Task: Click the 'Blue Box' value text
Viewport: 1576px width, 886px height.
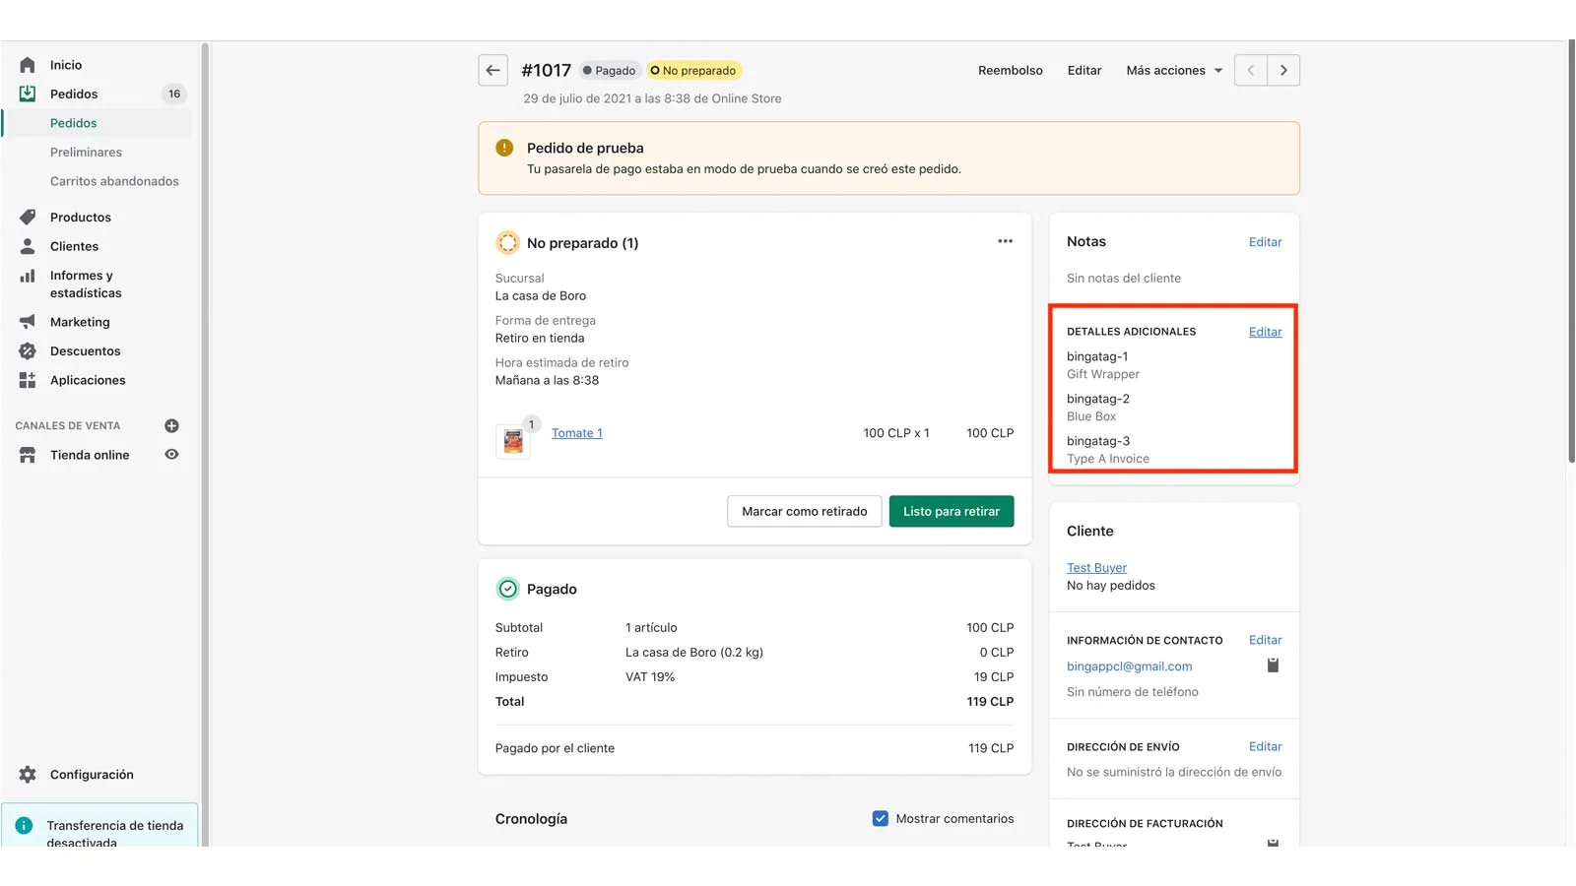Action: click(x=1091, y=416)
